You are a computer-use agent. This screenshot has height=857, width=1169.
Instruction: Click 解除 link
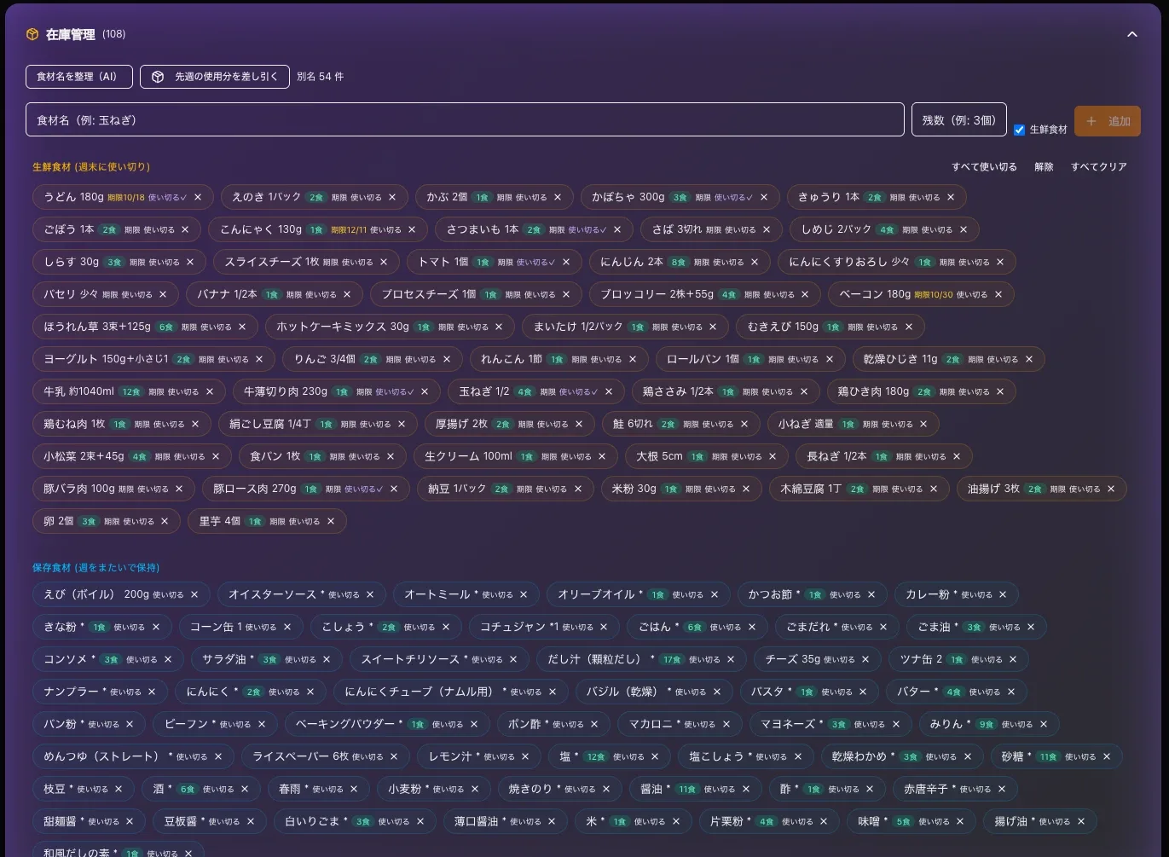coord(1044,167)
